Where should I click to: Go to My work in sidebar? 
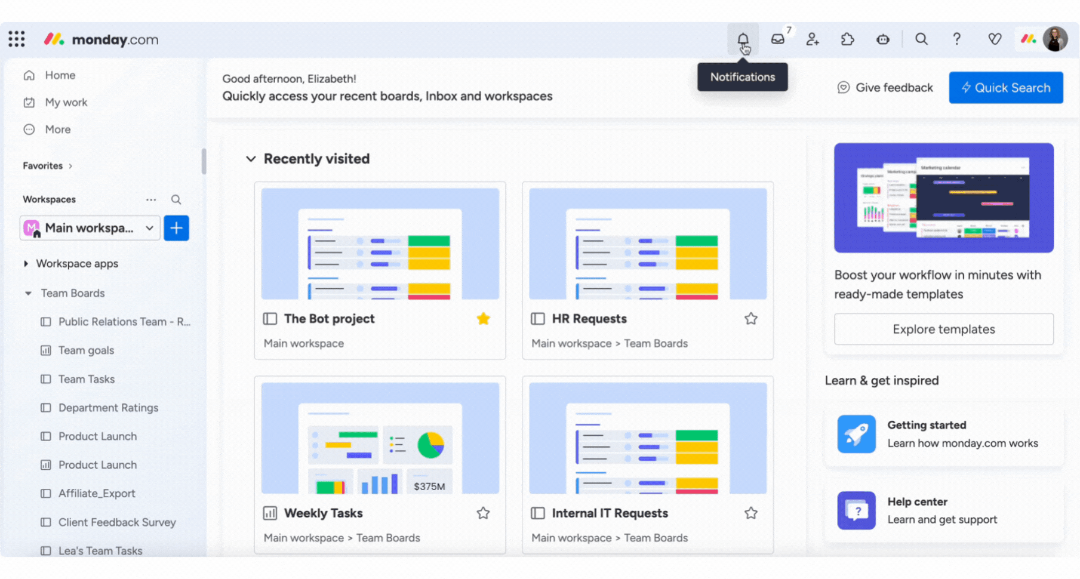(x=66, y=102)
